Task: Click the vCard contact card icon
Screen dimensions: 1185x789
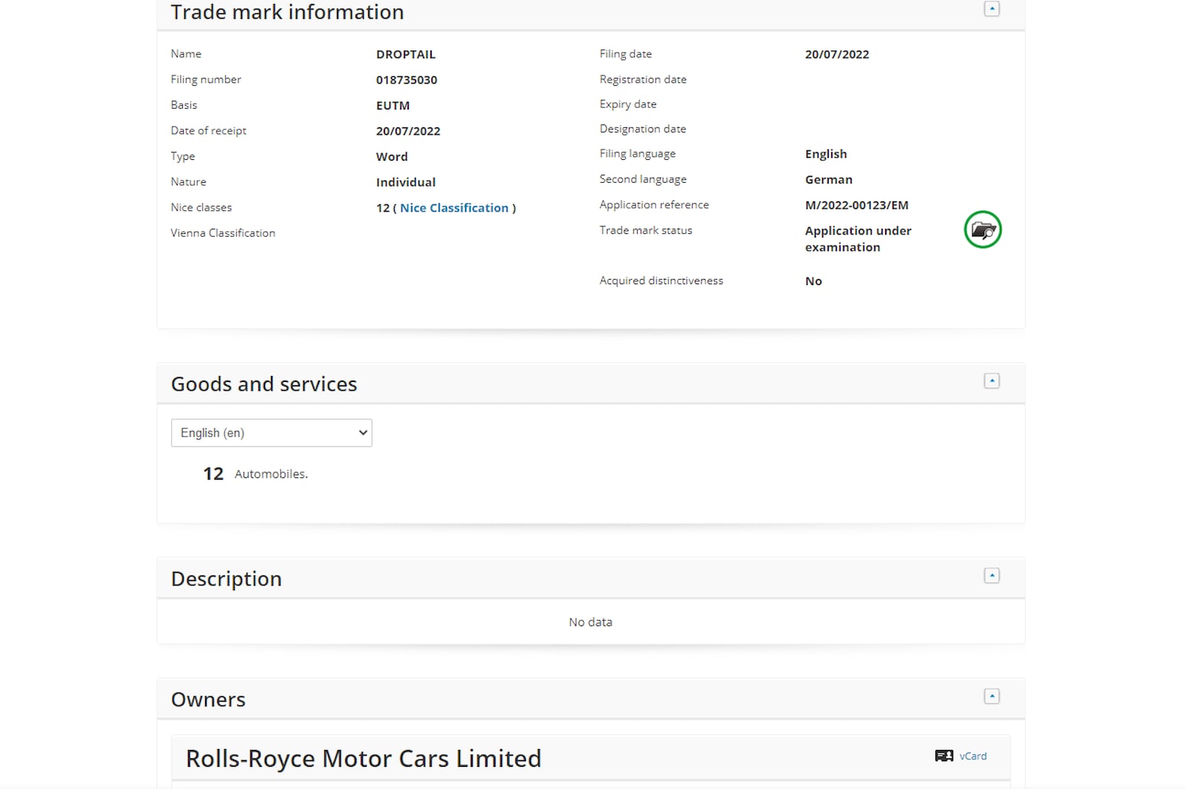Action: pos(944,756)
